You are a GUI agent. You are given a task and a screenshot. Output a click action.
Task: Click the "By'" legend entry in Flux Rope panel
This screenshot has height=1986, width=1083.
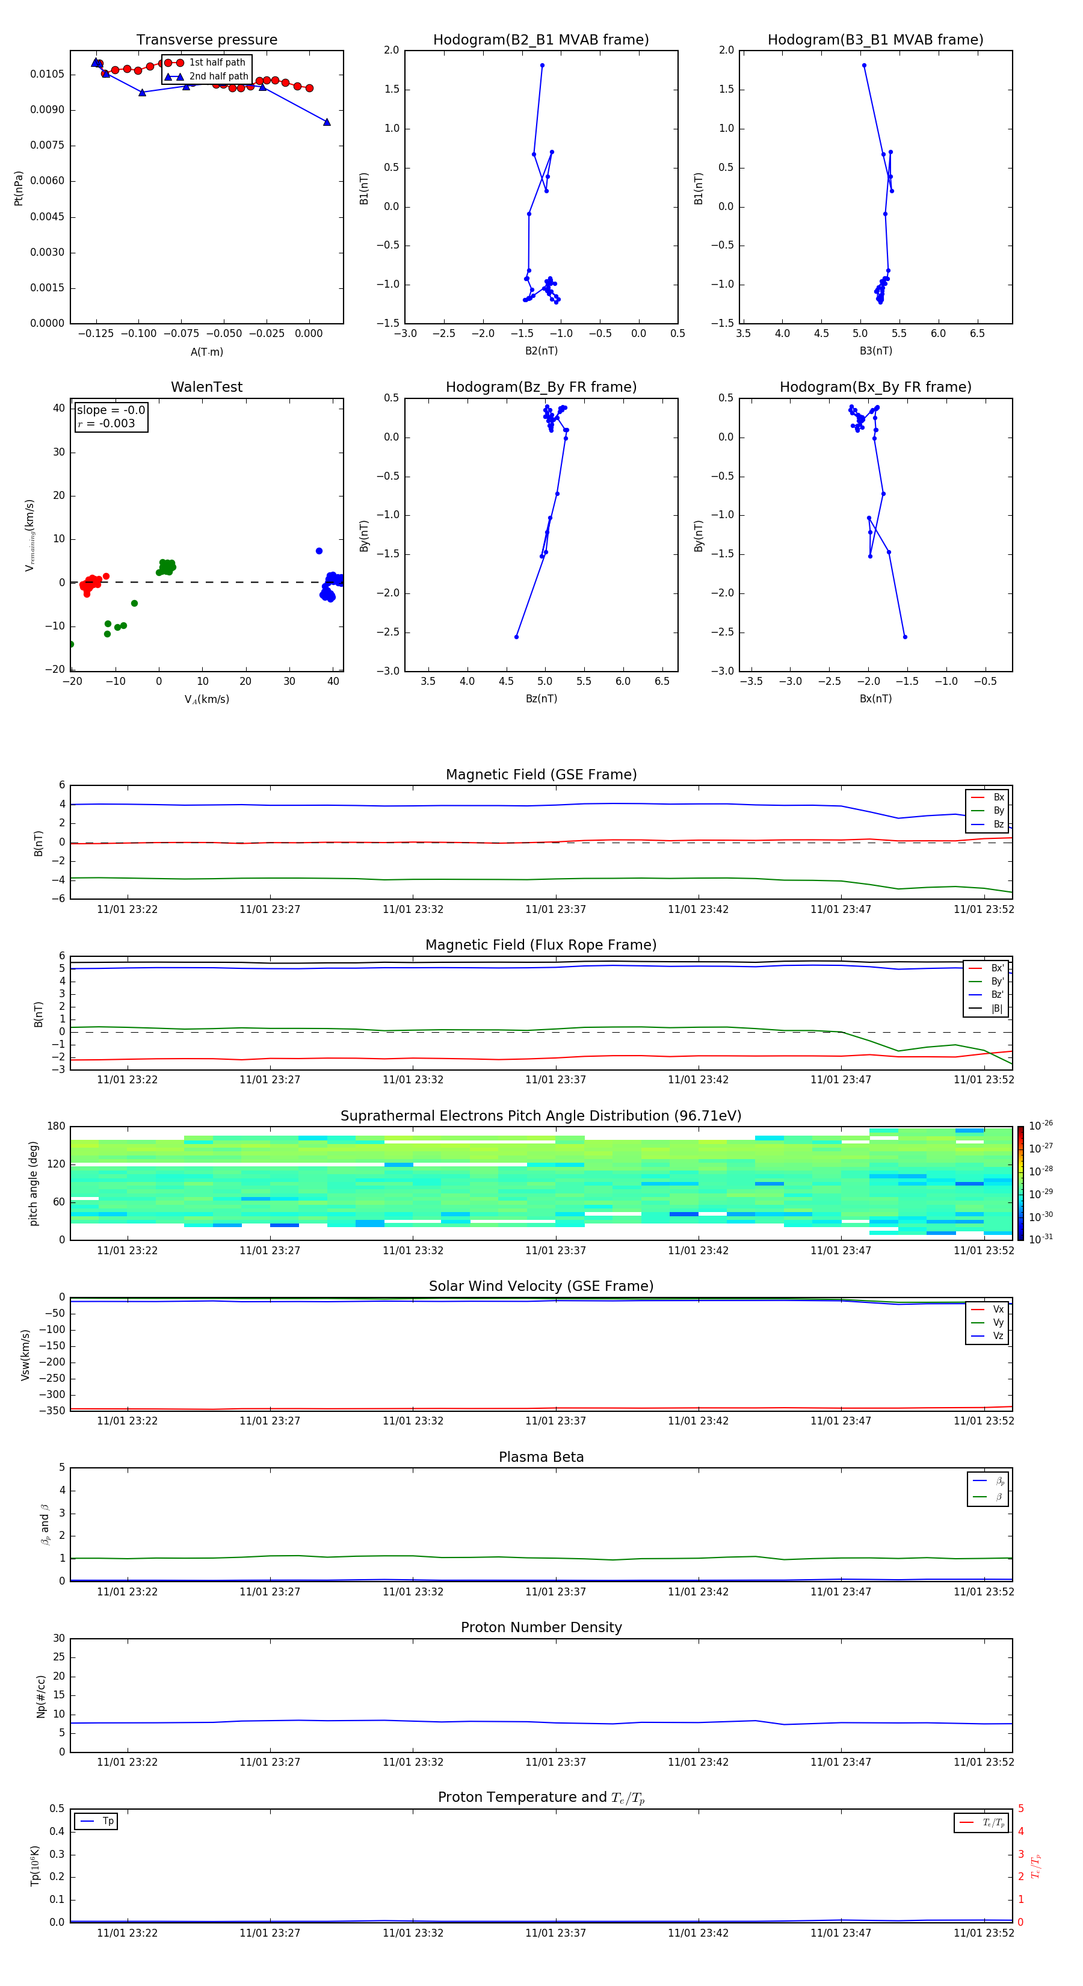[x=987, y=982]
